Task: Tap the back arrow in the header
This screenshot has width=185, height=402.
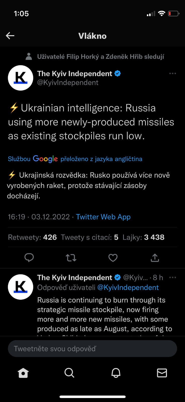Action: click(x=10, y=36)
